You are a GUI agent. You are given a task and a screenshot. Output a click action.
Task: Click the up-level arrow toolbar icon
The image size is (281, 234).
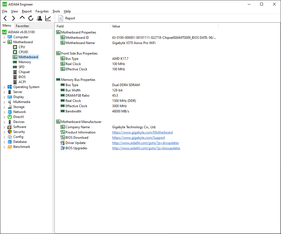point(22,18)
